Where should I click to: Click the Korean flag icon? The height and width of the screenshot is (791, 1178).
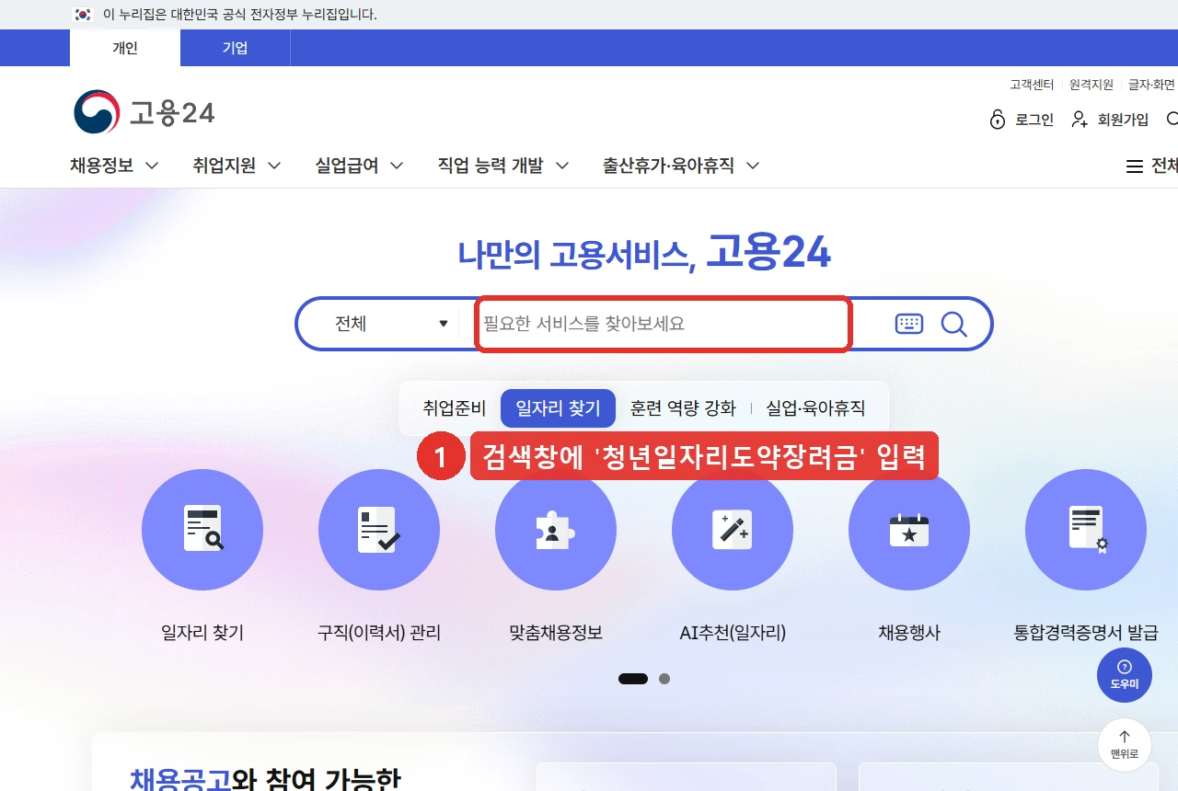point(84,15)
